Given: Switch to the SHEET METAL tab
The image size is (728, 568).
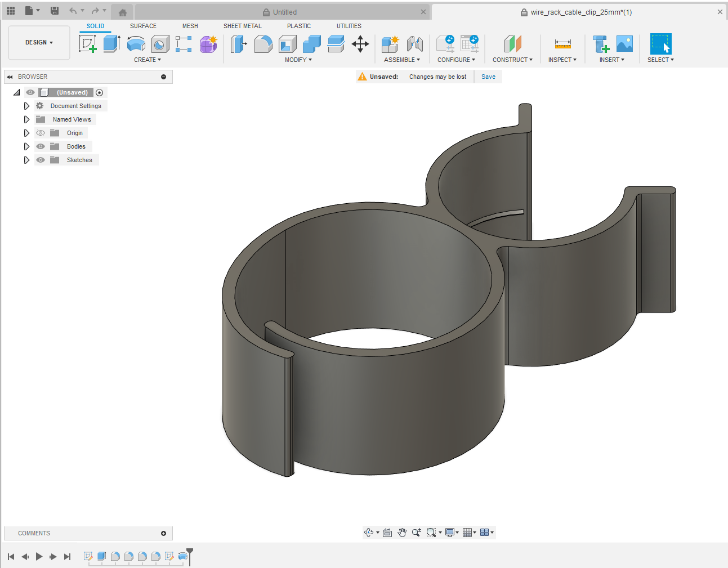Looking at the screenshot, I should coord(243,26).
